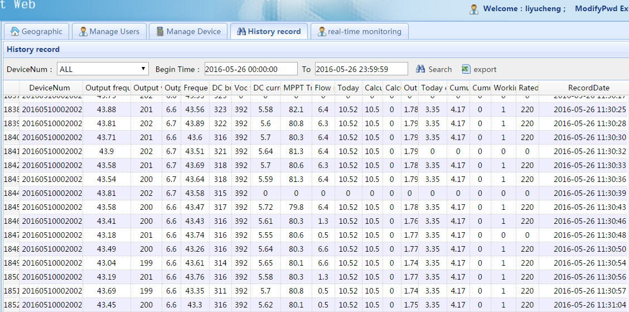Viewport: 629px width, 312px height.
Task: Click the device icon on Manage Device tab
Action: click(160, 31)
